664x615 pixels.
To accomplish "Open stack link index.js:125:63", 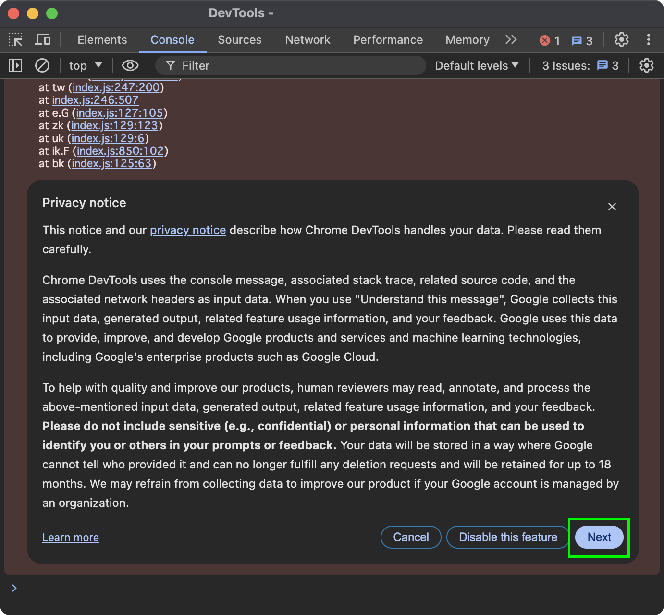I will 111,163.
